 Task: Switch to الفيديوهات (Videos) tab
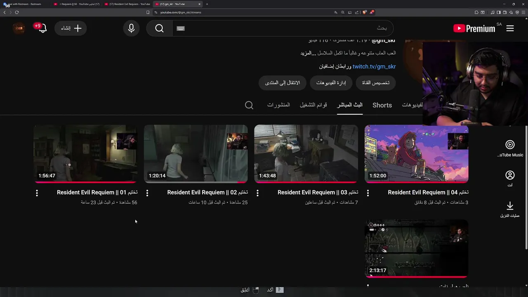(412, 105)
